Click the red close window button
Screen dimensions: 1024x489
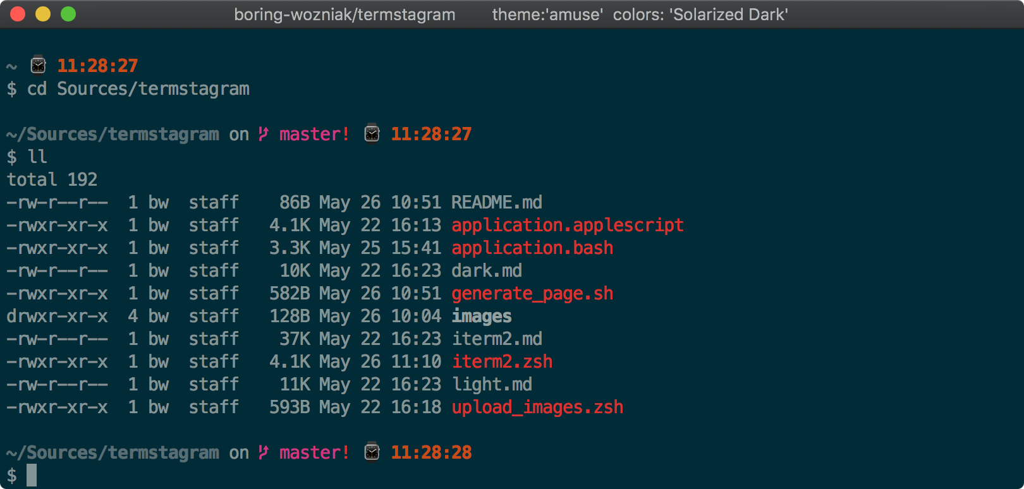tap(18, 14)
